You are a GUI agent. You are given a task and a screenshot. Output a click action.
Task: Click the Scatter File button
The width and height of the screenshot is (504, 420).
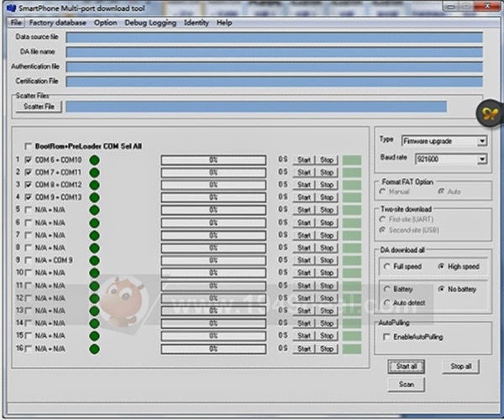point(39,107)
